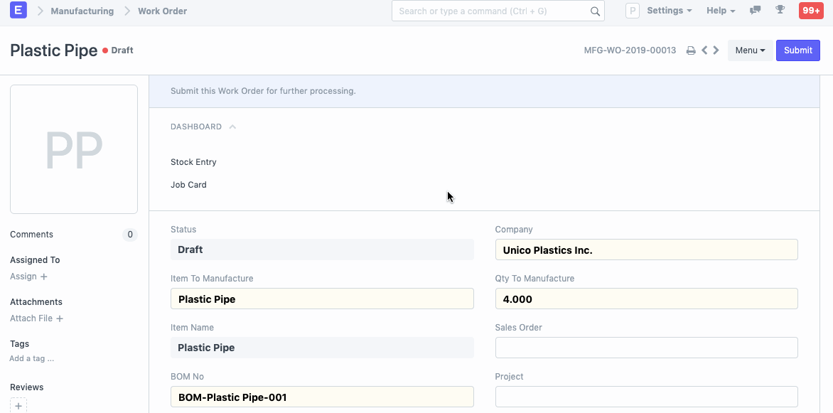
Task: Click Assign + link in sidebar
Action: (x=28, y=277)
